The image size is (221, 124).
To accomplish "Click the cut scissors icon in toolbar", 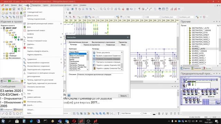I will (x=19, y=9).
